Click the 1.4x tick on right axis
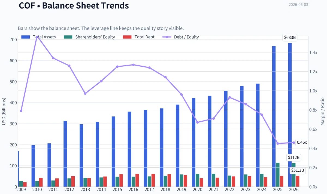The width and height of the screenshot is (327, 194). click(x=313, y=53)
